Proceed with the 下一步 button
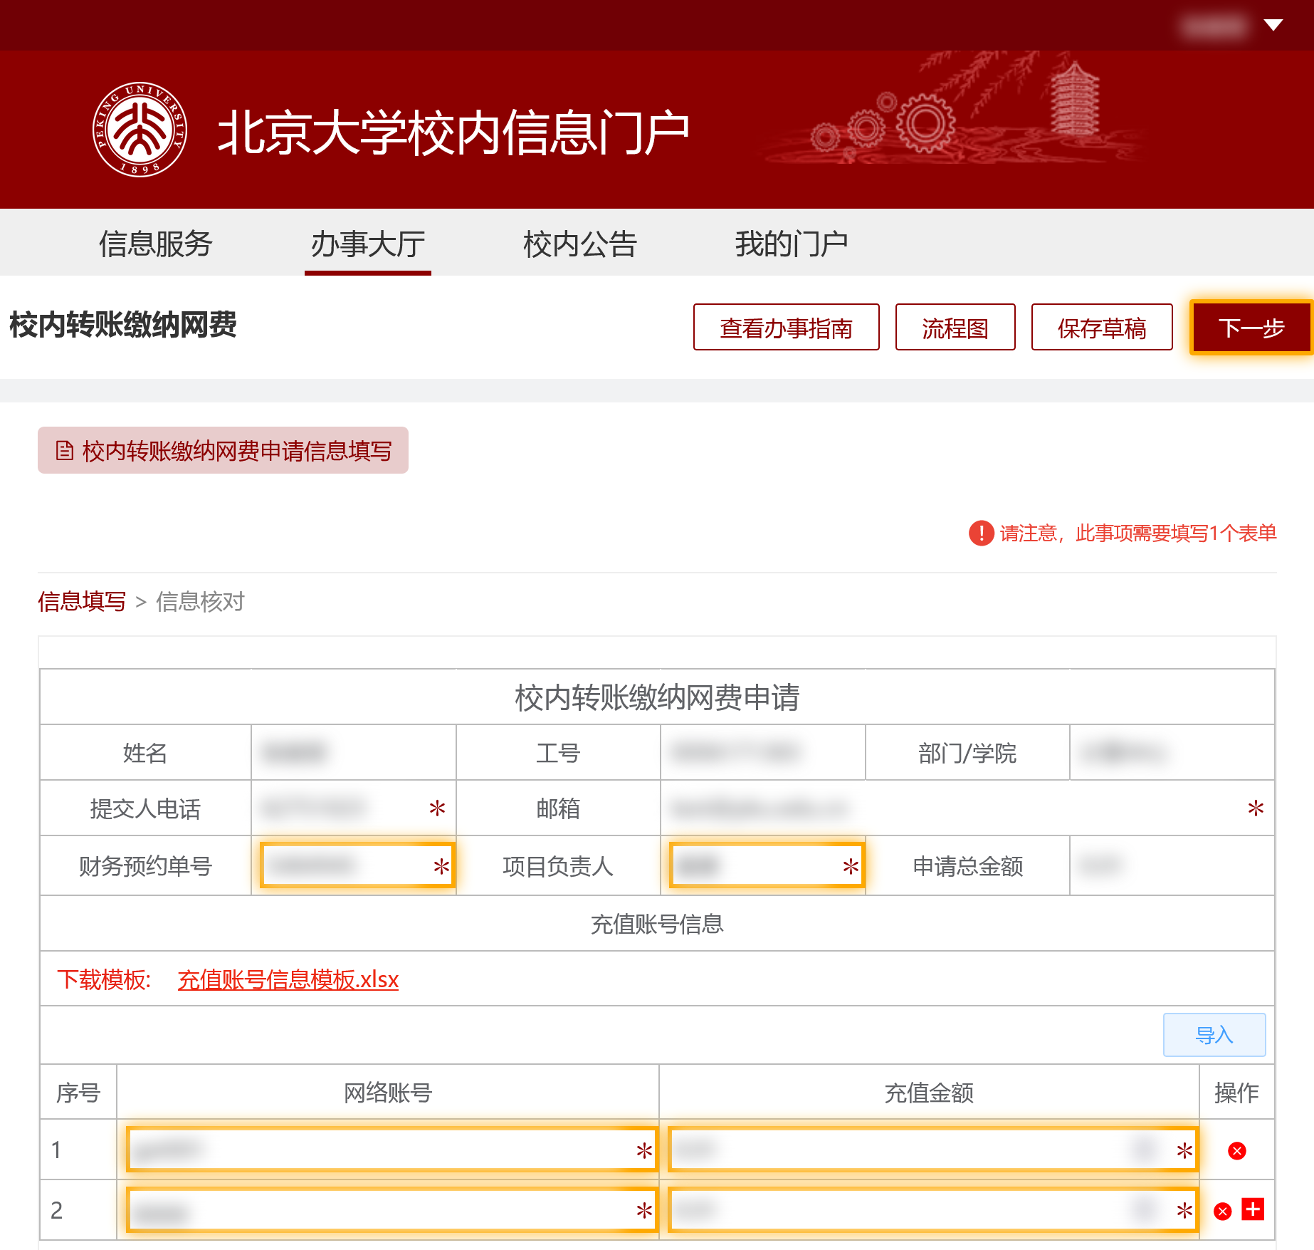The height and width of the screenshot is (1250, 1314). click(x=1251, y=328)
